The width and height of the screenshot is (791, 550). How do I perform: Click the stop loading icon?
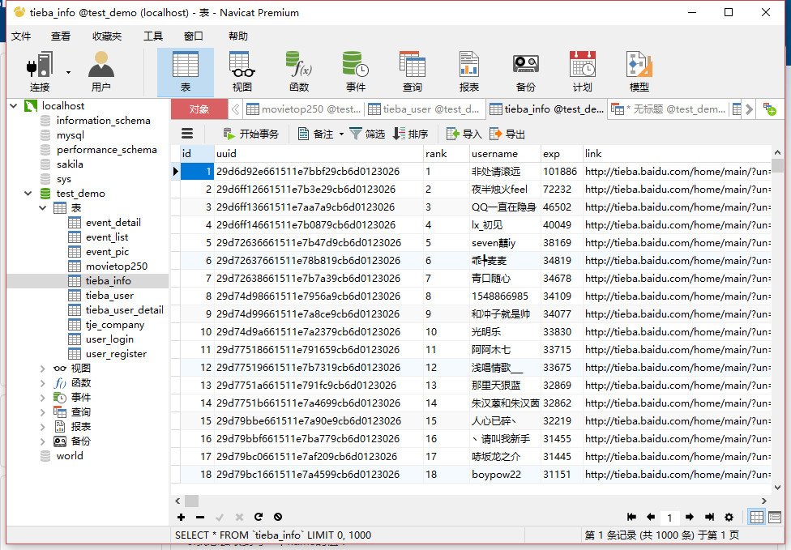click(x=278, y=517)
